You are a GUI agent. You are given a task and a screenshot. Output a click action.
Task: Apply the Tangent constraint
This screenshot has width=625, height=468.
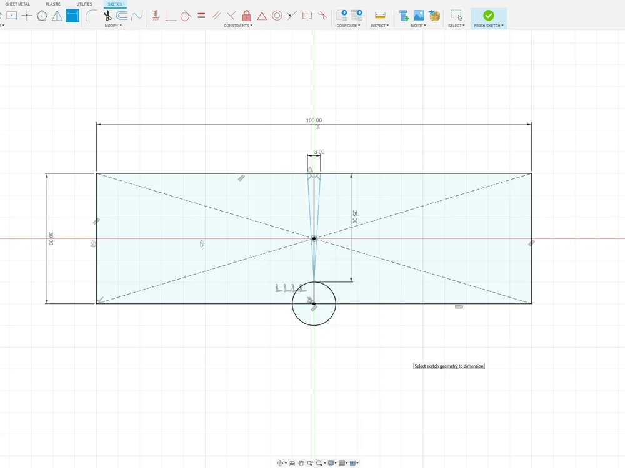[x=186, y=16]
